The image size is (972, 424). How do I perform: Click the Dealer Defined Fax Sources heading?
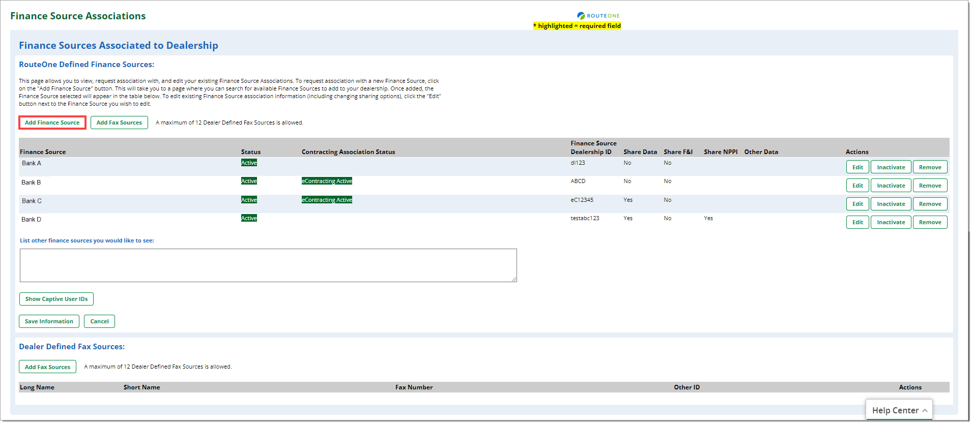72,347
